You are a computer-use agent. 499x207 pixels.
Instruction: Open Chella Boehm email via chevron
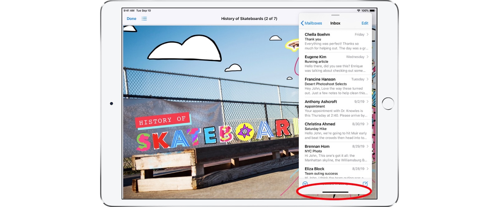pyautogui.click(x=368, y=35)
